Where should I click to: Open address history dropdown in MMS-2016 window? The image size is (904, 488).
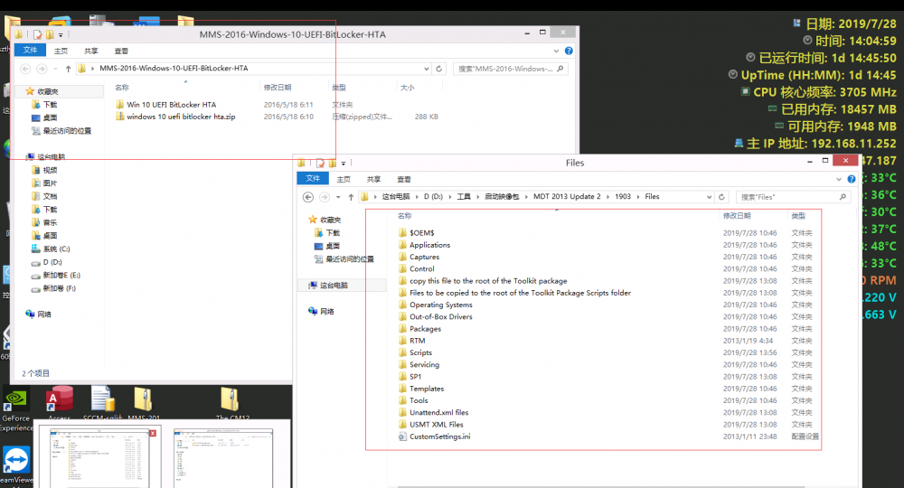click(x=426, y=69)
